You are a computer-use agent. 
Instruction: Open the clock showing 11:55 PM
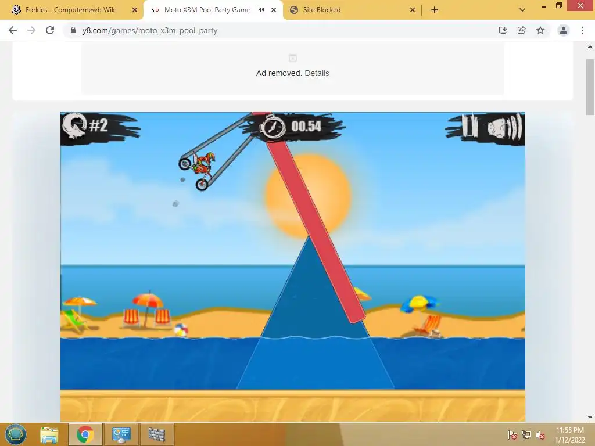[x=569, y=435]
